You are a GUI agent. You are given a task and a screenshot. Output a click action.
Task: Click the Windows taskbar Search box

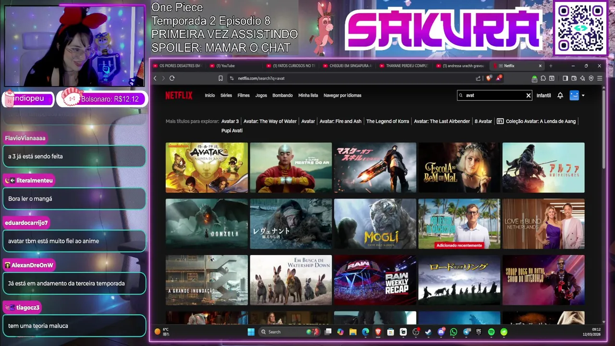coord(290,332)
